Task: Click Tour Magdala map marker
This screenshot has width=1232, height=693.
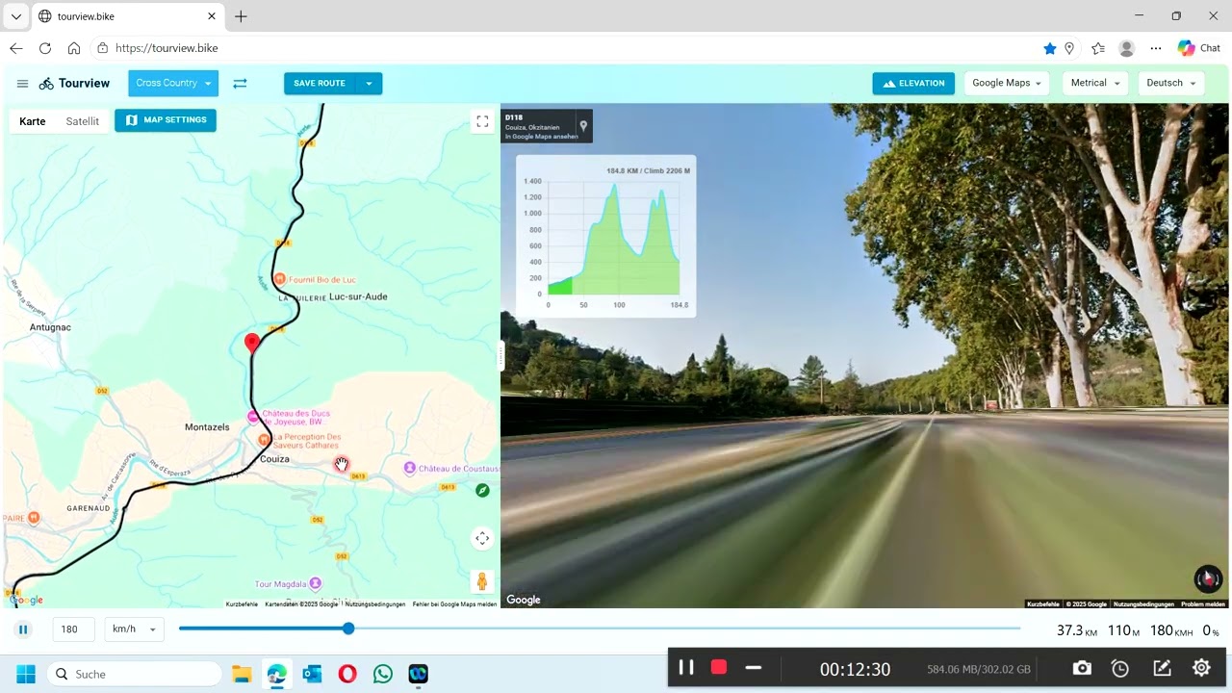Action: (x=315, y=583)
